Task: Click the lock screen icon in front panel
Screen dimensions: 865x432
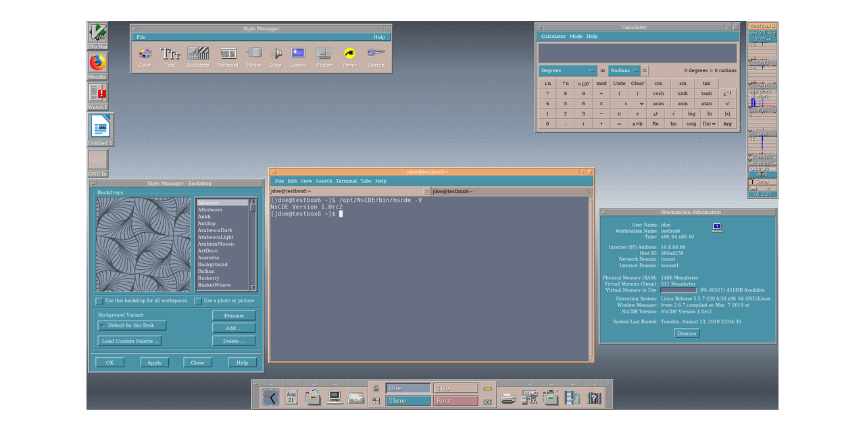Action: [x=376, y=388]
